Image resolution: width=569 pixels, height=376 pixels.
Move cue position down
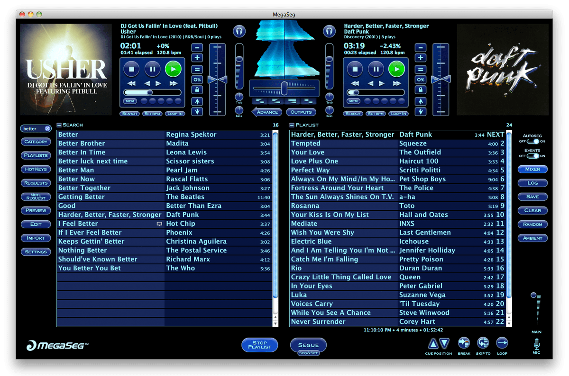(x=444, y=343)
